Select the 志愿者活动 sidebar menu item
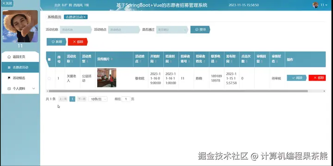The height and width of the screenshot is (166, 333). pos(20,67)
